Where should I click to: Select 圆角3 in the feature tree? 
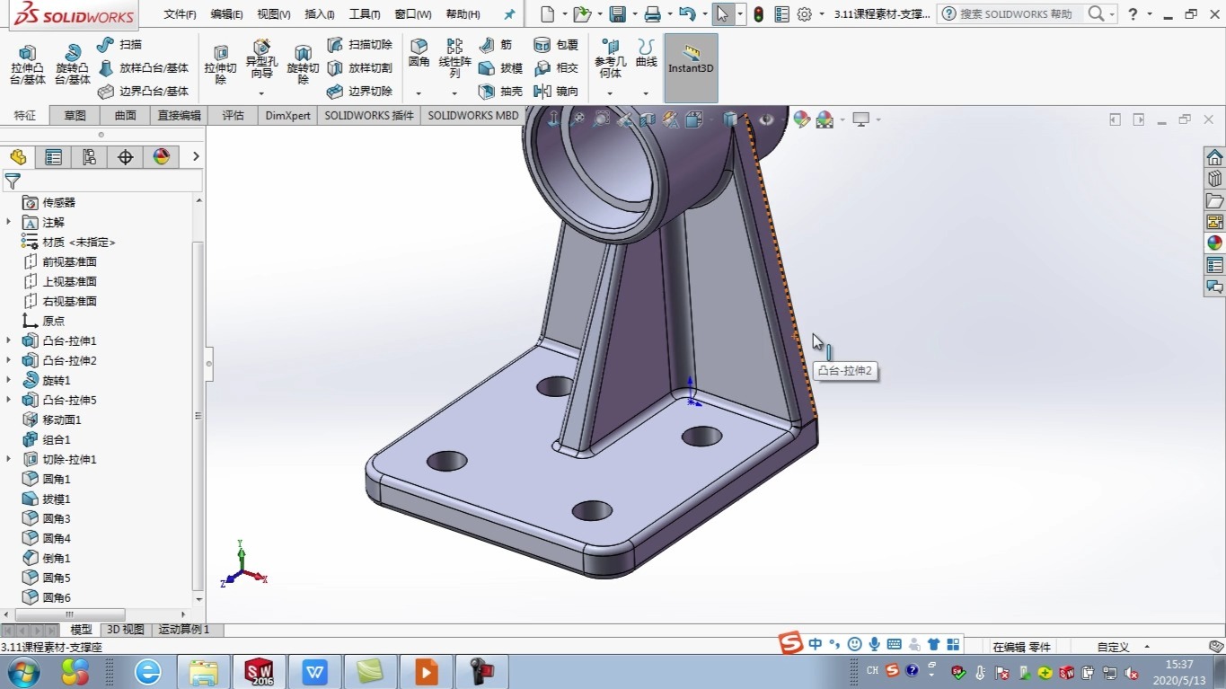click(56, 518)
